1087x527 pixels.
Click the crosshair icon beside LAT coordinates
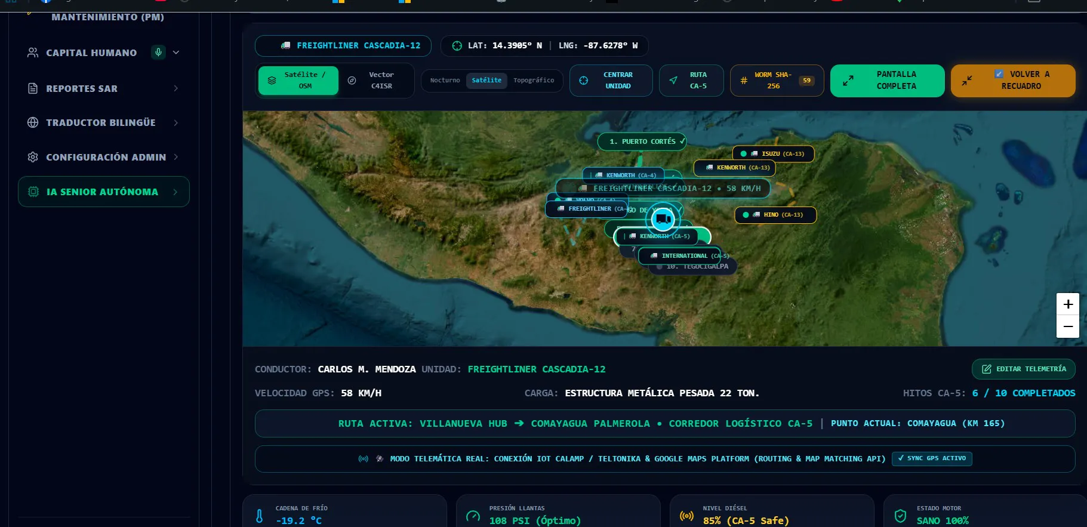(457, 46)
